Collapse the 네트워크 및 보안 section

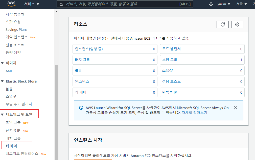click(x=2, y=115)
